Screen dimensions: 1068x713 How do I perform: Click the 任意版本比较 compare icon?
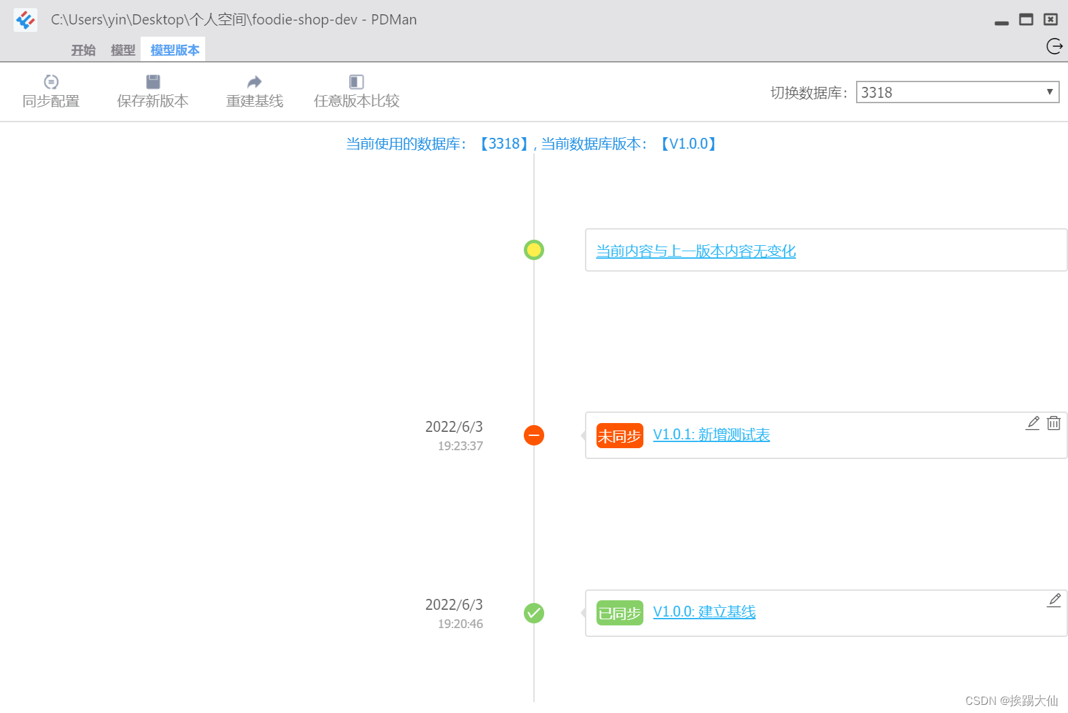pyautogui.click(x=356, y=81)
